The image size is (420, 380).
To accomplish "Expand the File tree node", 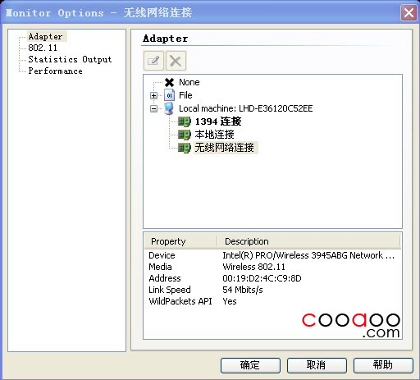I will tap(153, 95).
